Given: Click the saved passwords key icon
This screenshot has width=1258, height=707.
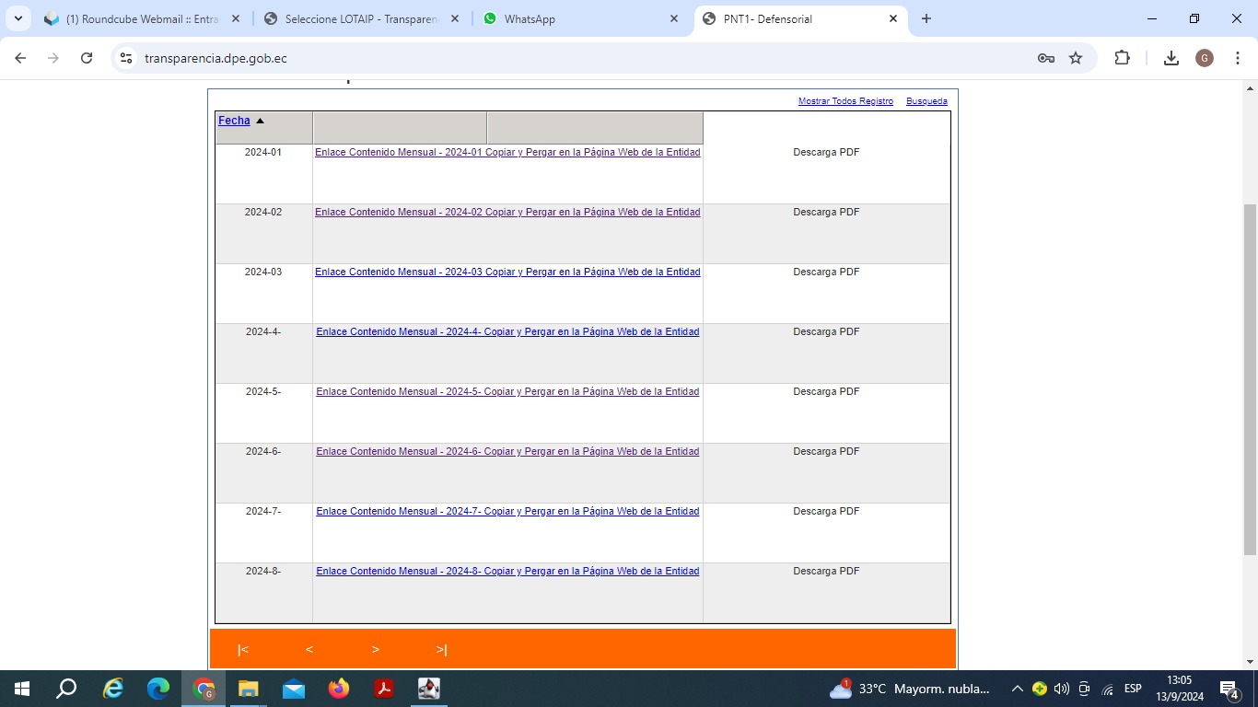Looking at the screenshot, I should pos(1045,58).
